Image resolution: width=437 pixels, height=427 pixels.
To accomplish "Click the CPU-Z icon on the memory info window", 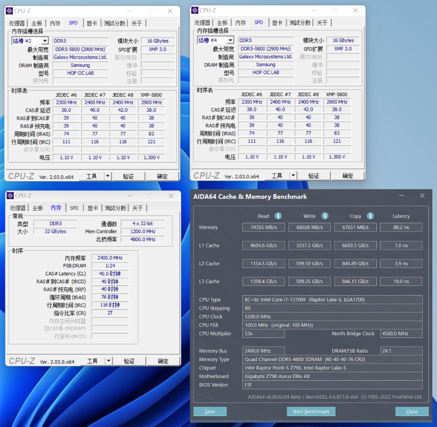I will 10,196.
